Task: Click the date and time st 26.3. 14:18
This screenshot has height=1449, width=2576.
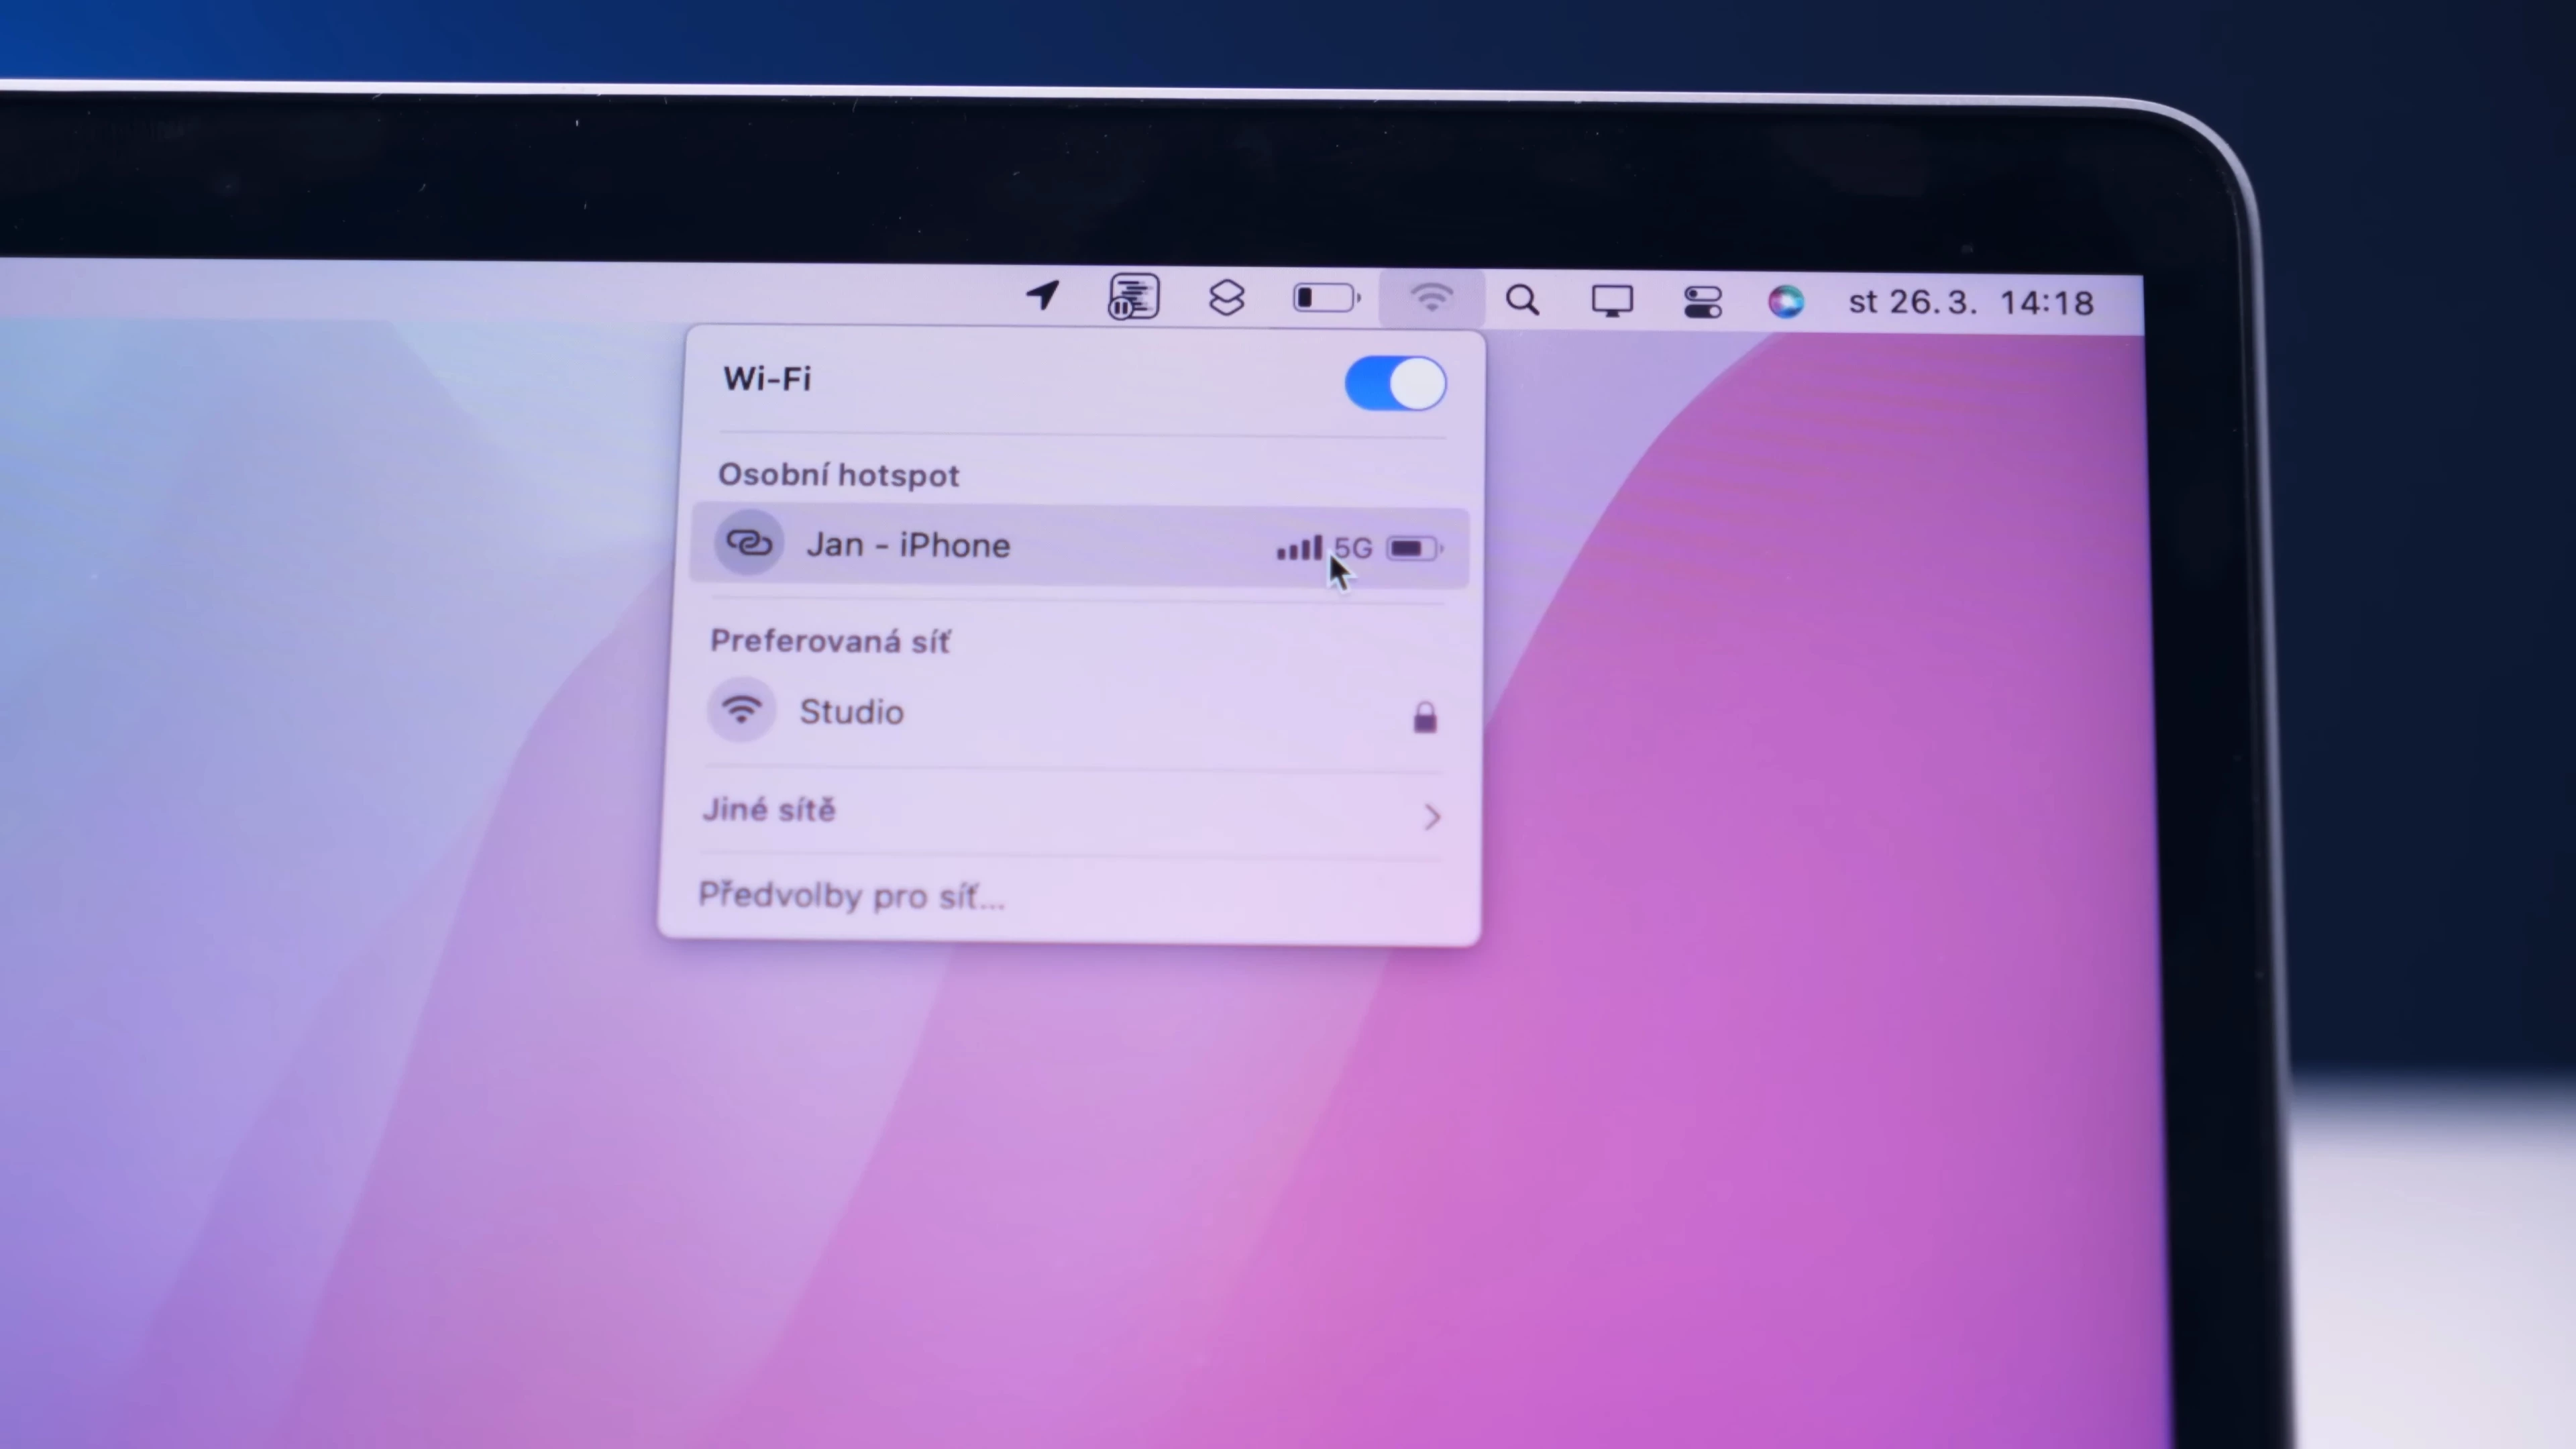Action: pos(1970,302)
